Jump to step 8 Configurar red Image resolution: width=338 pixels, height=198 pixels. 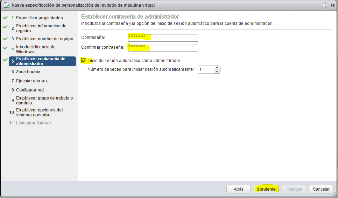coord(30,90)
